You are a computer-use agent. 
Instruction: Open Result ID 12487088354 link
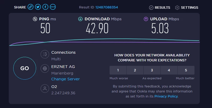pos(107,7)
